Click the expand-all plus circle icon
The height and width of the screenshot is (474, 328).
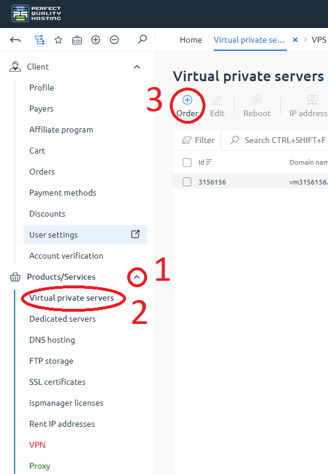point(96,40)
